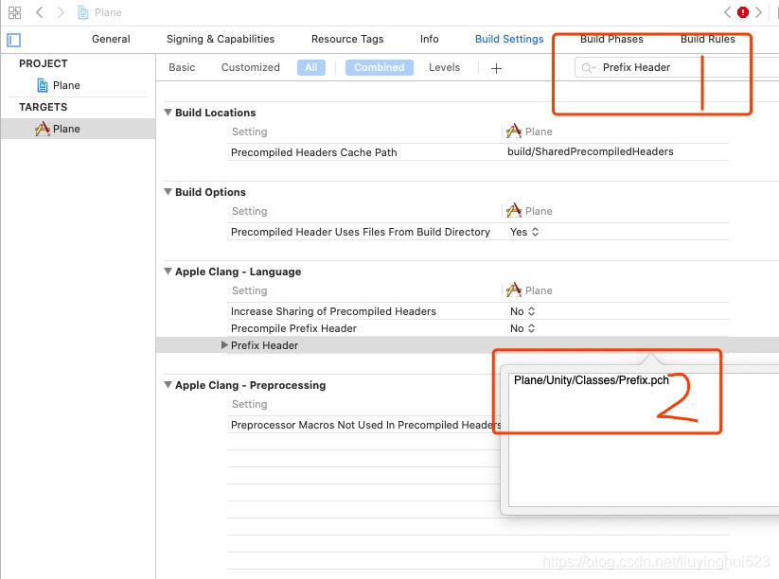Screen dimensions: 779x579
Task: Click the Plane/Unity/Classes/Prefix.pch popup text box
Action: coord(644,439)
